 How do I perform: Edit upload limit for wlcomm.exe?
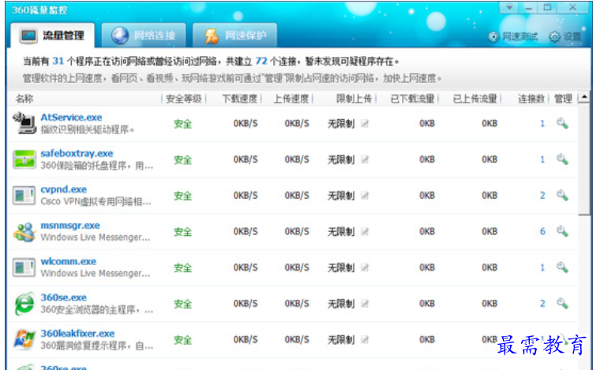[x=365, y=267]
